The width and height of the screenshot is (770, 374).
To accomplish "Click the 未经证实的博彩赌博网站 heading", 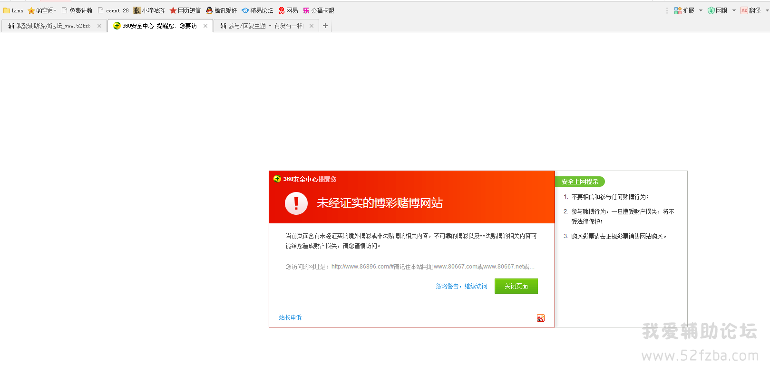I will tap(380, 203).
